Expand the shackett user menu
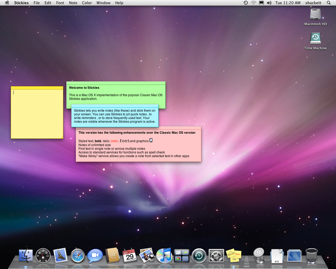Viewport: 336px width, 269px height. tap(313, 3)
